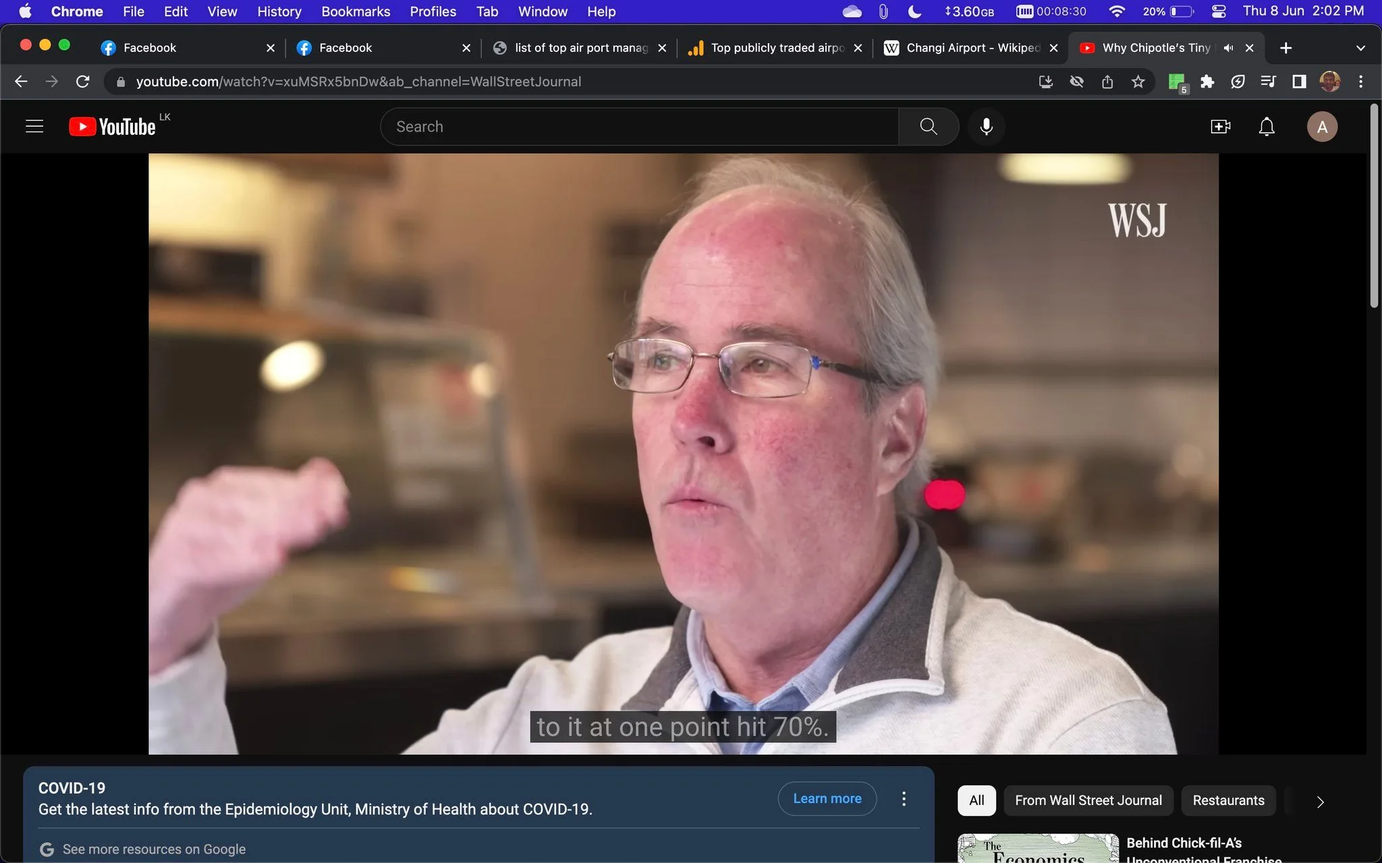Go back in Chrome

click(21, 82)
